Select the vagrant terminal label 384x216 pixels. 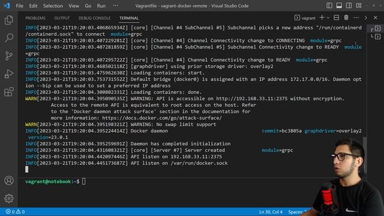[305, 18]
